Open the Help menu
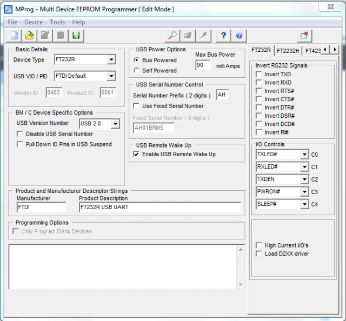The height and width of the screenshot is (321, 346). 78,22
